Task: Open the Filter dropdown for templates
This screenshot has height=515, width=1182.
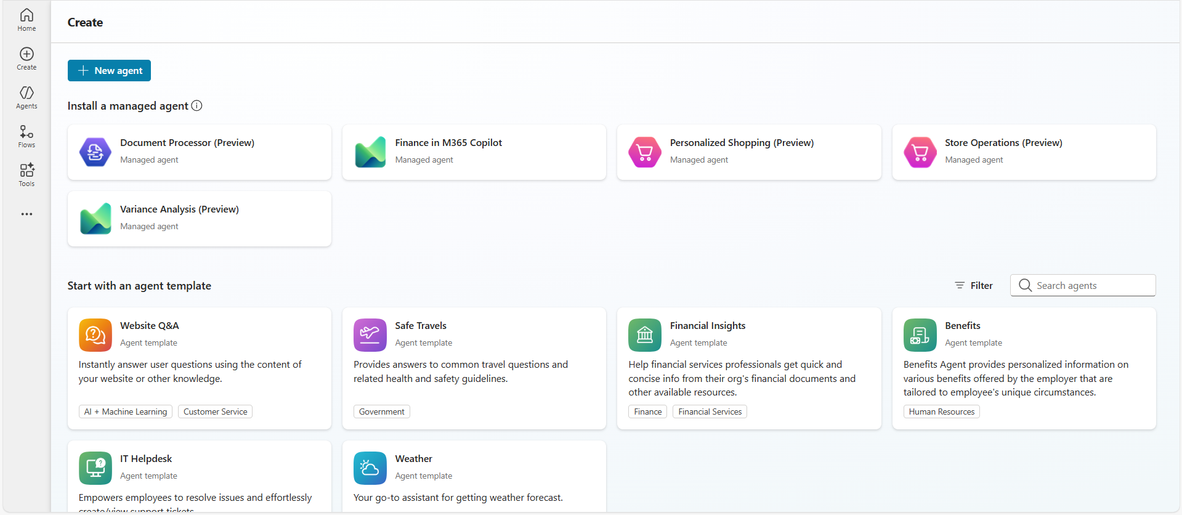Action: pyautogui.click(x=974, y=286)
